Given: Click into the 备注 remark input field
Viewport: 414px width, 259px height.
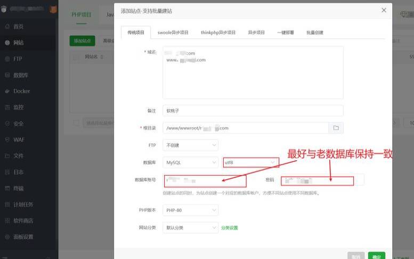Looking at the screenshot, I should 253,111.
